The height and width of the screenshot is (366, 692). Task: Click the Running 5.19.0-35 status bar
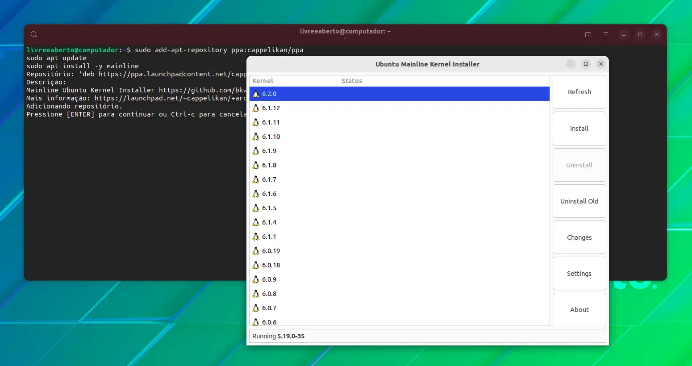[427, 336]
